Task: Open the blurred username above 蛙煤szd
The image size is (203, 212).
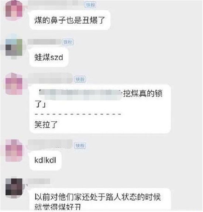Action: click(x=45, y=42)
